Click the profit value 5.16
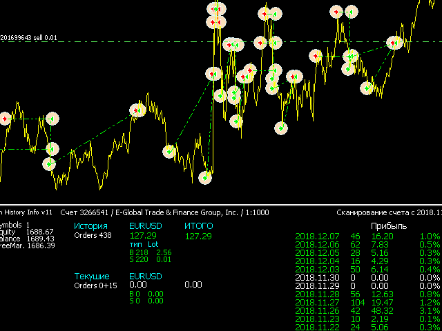The width and height of the screenshot is (442, 331). (x=380, y=252)
